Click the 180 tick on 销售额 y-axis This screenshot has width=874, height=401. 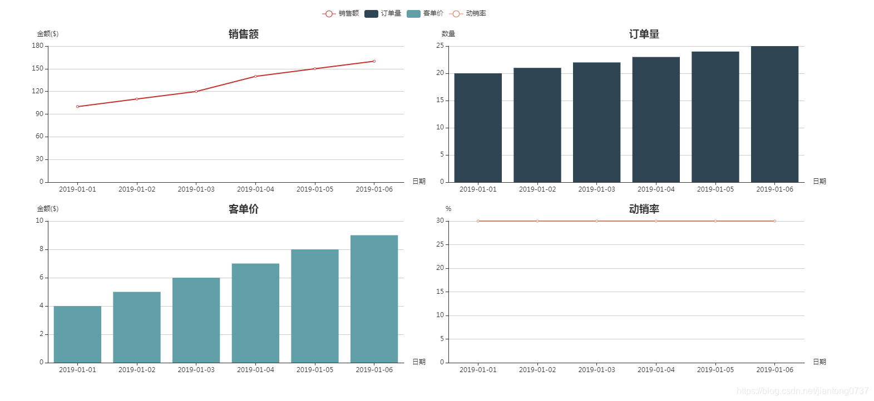pyautogui.click(x=37, y=46)
